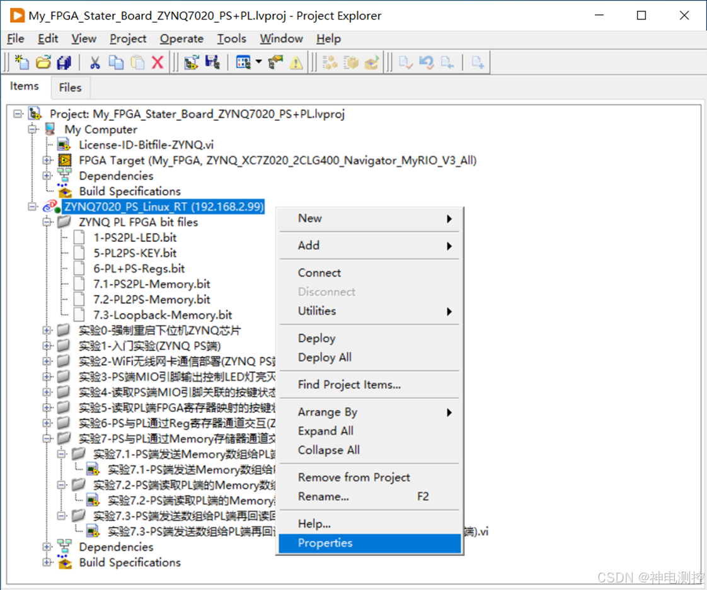This screenshot has height=590, width=707.
Task: Choose Connect from the context menu
Action: [x=370, y=273]
